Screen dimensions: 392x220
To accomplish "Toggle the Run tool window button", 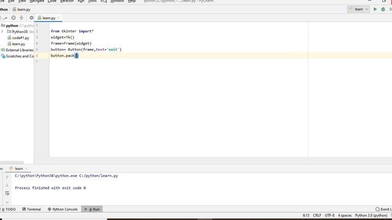I will (92, 209).
